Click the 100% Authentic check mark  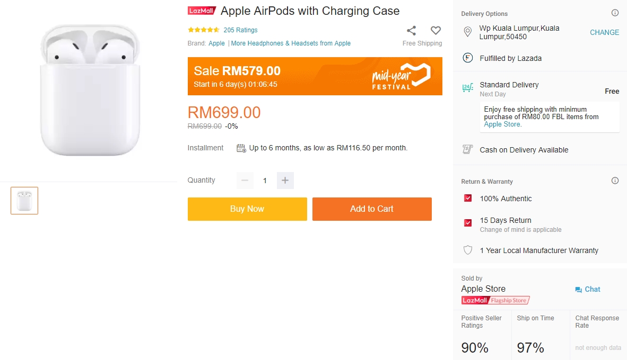[468, 199]
